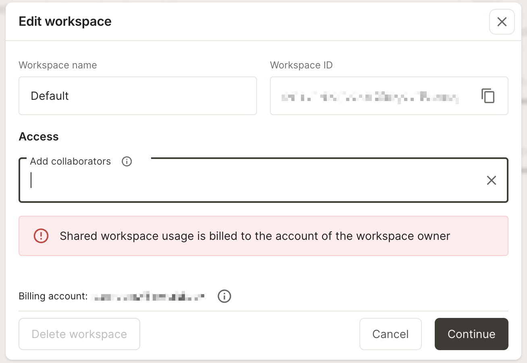The height and width of the screenshot is (363, 527).
Task: Clear the Add collaborators field
Action: pos(492,180)
